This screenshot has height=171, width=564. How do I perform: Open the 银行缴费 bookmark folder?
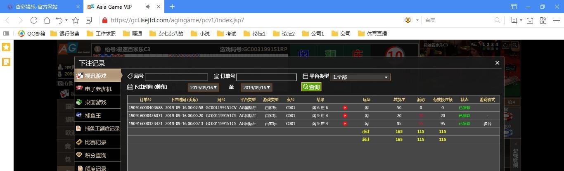[x=65, y=33]
